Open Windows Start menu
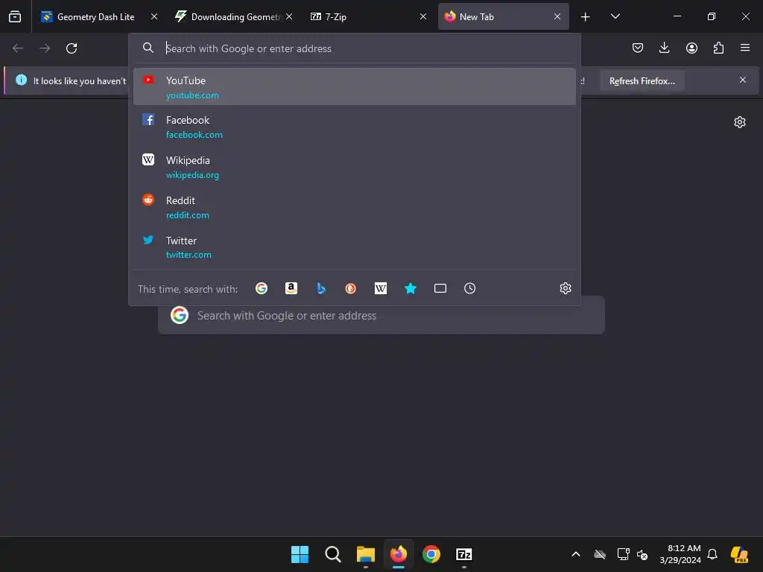763x572 pixels. click(300, 554)
